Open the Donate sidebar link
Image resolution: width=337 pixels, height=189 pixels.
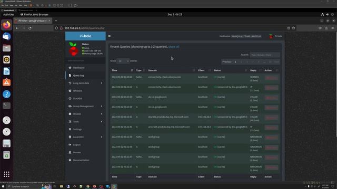click(77, 153)
